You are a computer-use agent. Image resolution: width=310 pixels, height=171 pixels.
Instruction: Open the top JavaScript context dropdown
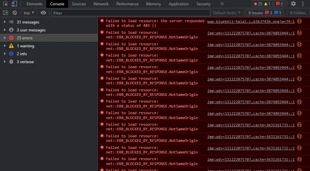coord(29,13)
